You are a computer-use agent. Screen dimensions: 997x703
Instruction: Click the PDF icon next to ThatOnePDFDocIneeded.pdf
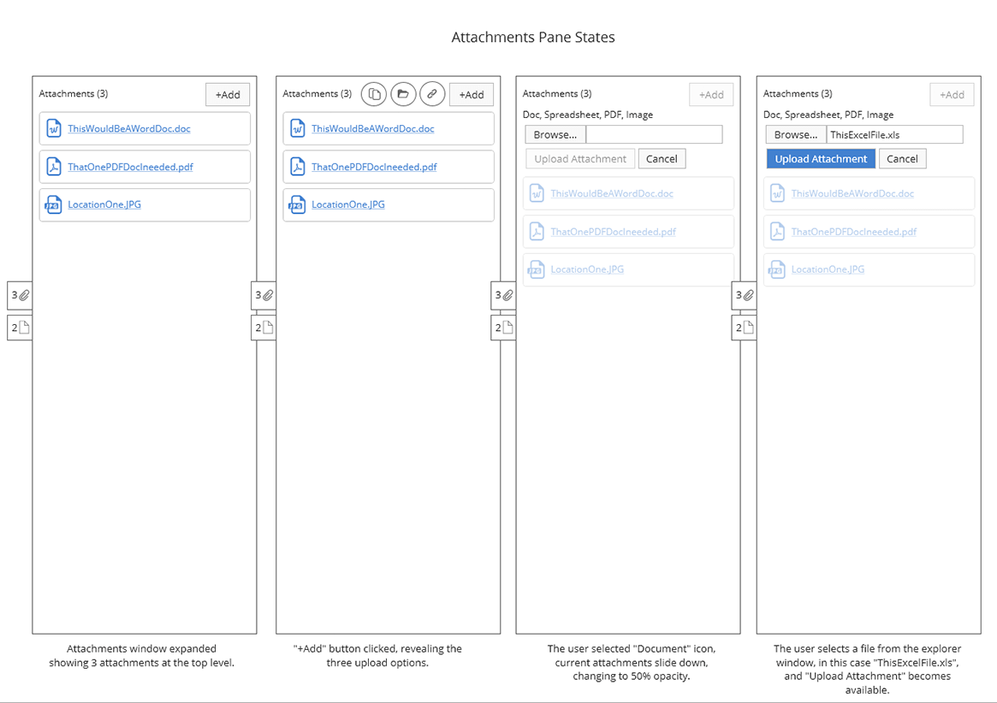click(x=53, y=167)
